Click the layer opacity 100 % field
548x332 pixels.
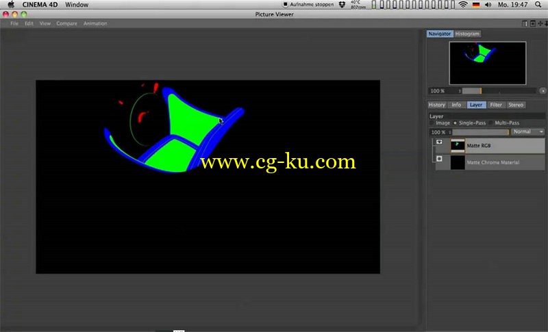[440, 132]
